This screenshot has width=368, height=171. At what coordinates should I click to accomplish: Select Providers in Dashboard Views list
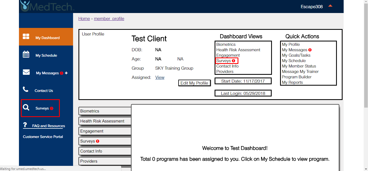click(x=225, y=72)
